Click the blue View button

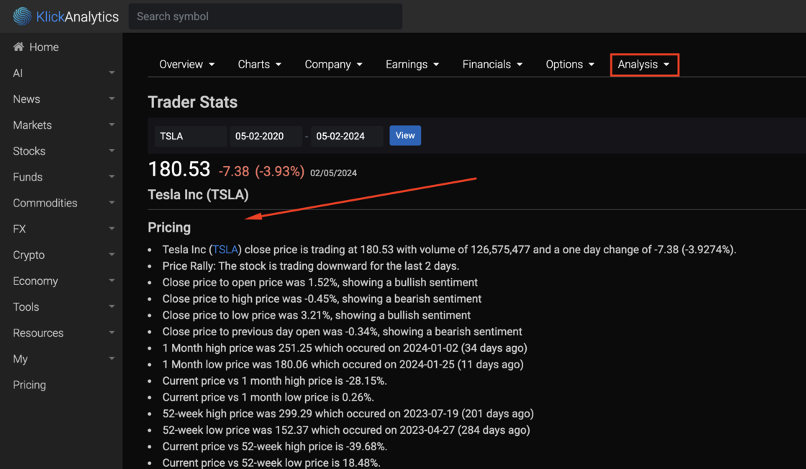[x=405, y=136]
